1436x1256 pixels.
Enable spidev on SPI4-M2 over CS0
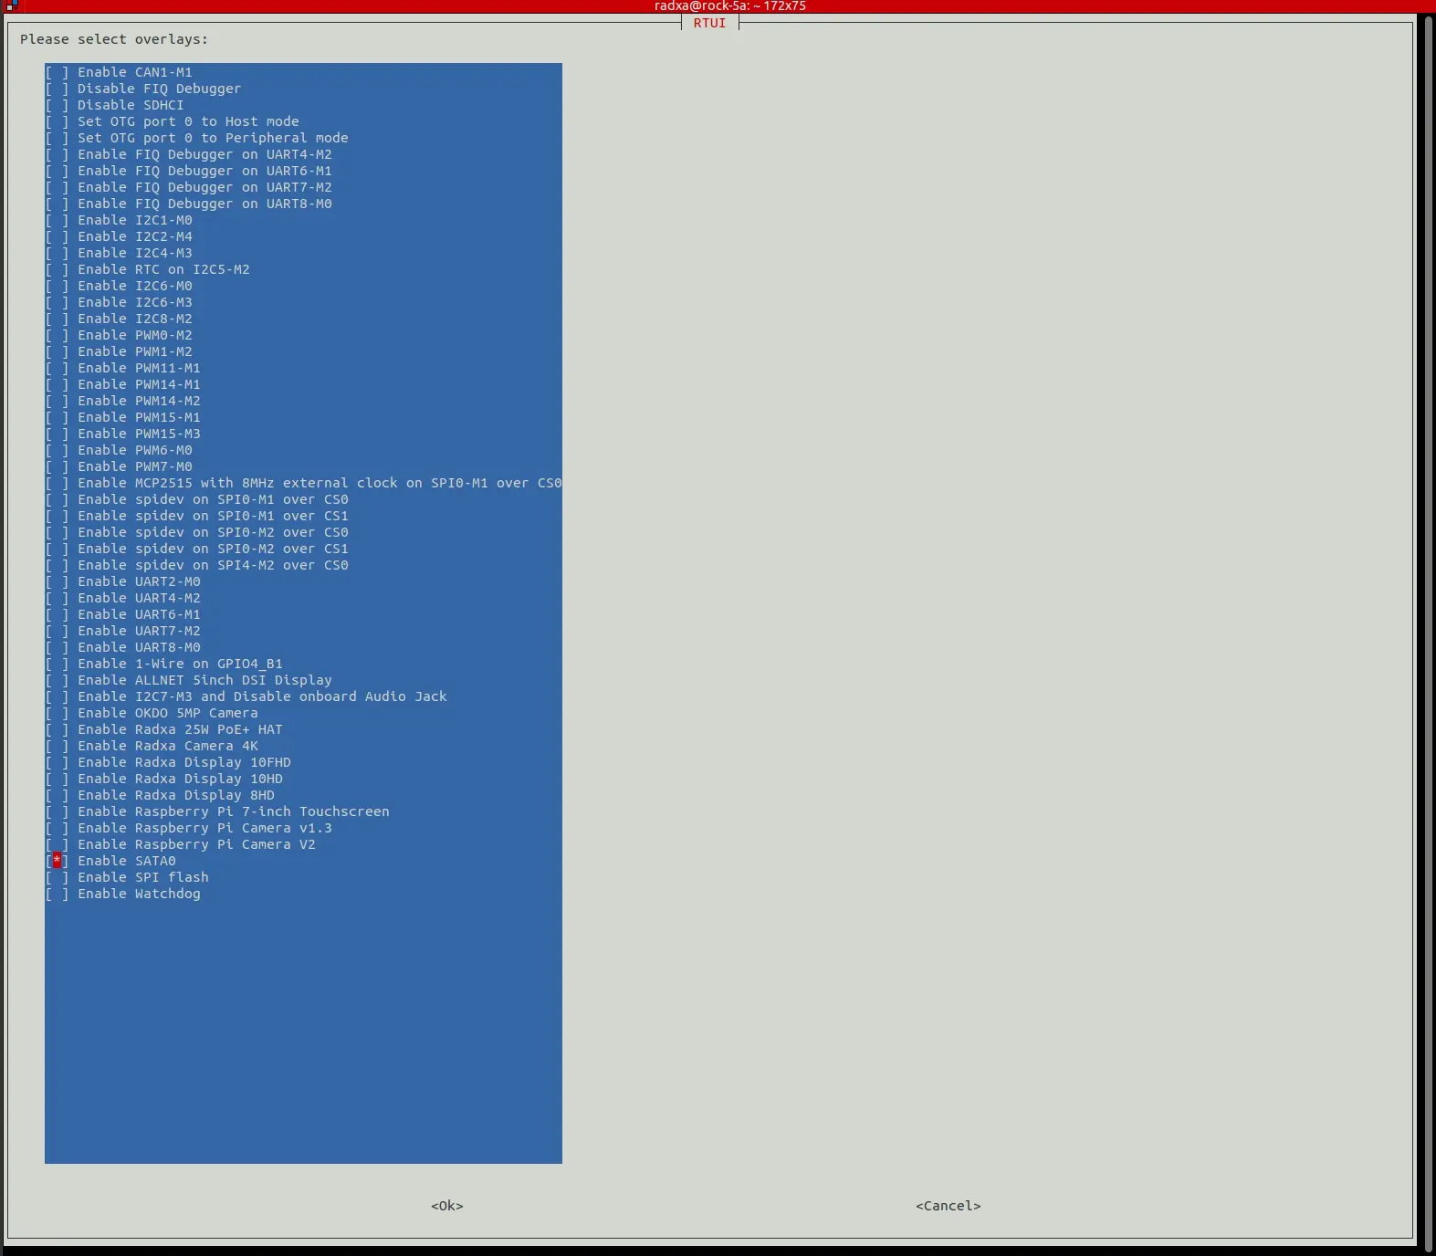(x=57, y=565)
